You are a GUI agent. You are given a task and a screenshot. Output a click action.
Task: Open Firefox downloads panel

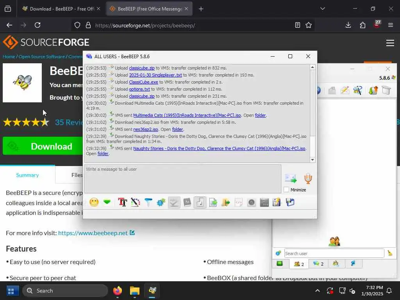[x=348, y=25]
